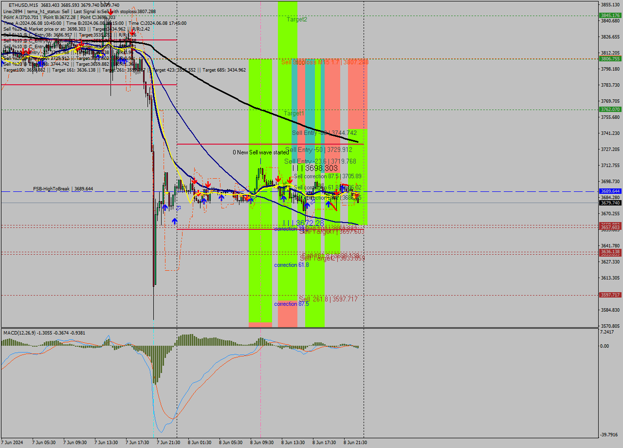Select the red sell signal arrow near the top stoploss label
The width and height of the screenshot is (623, 448).
(110, 12)
